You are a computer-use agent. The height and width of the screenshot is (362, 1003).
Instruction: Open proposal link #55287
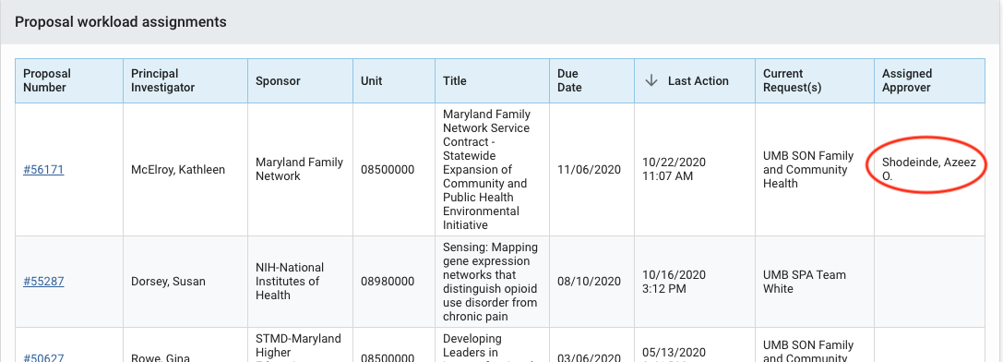[x=43, y=282]
